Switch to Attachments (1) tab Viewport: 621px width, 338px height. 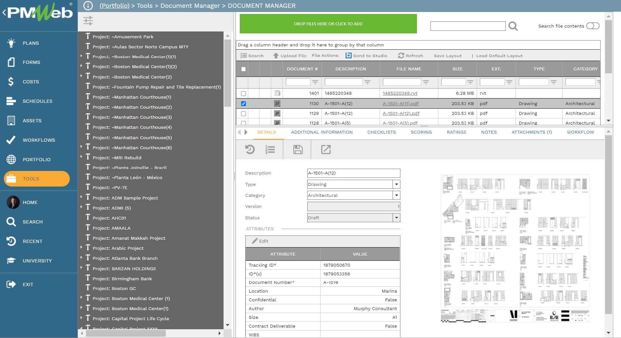(532, 132)
